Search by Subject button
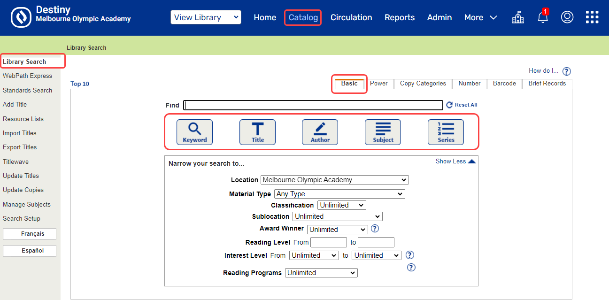Viewport: 609px width, 300px height. 383,132
